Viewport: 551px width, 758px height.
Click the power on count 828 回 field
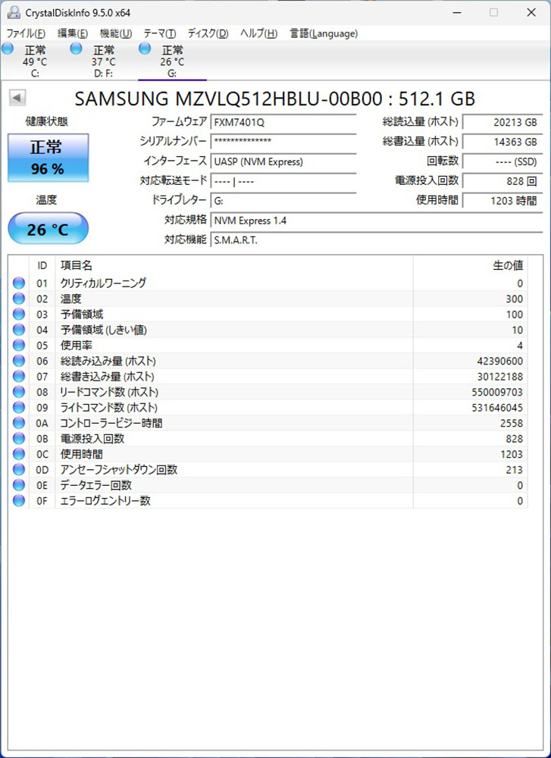point(502,181)
